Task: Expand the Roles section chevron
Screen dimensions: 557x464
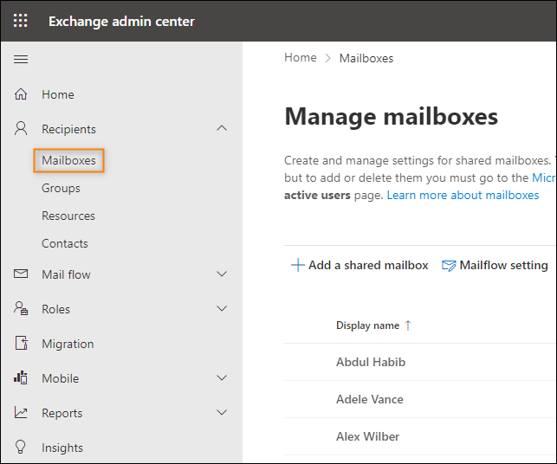Action: click(x=222, y=308)
